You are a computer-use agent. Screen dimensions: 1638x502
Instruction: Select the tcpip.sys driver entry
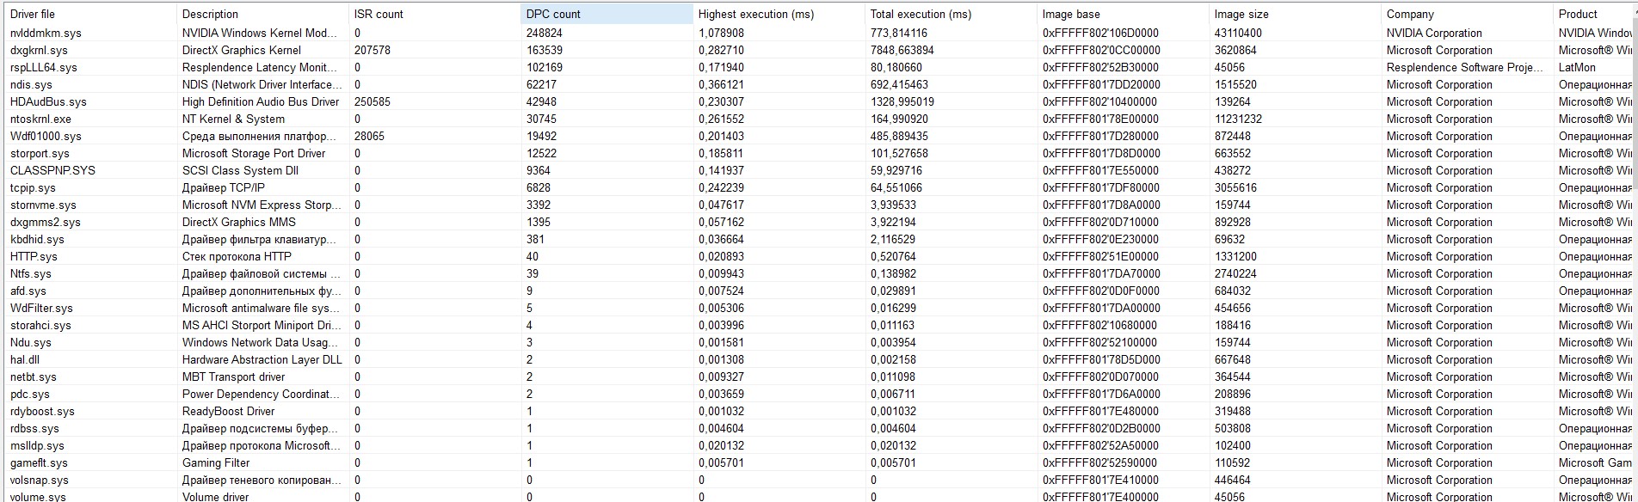tap(33, 187)
